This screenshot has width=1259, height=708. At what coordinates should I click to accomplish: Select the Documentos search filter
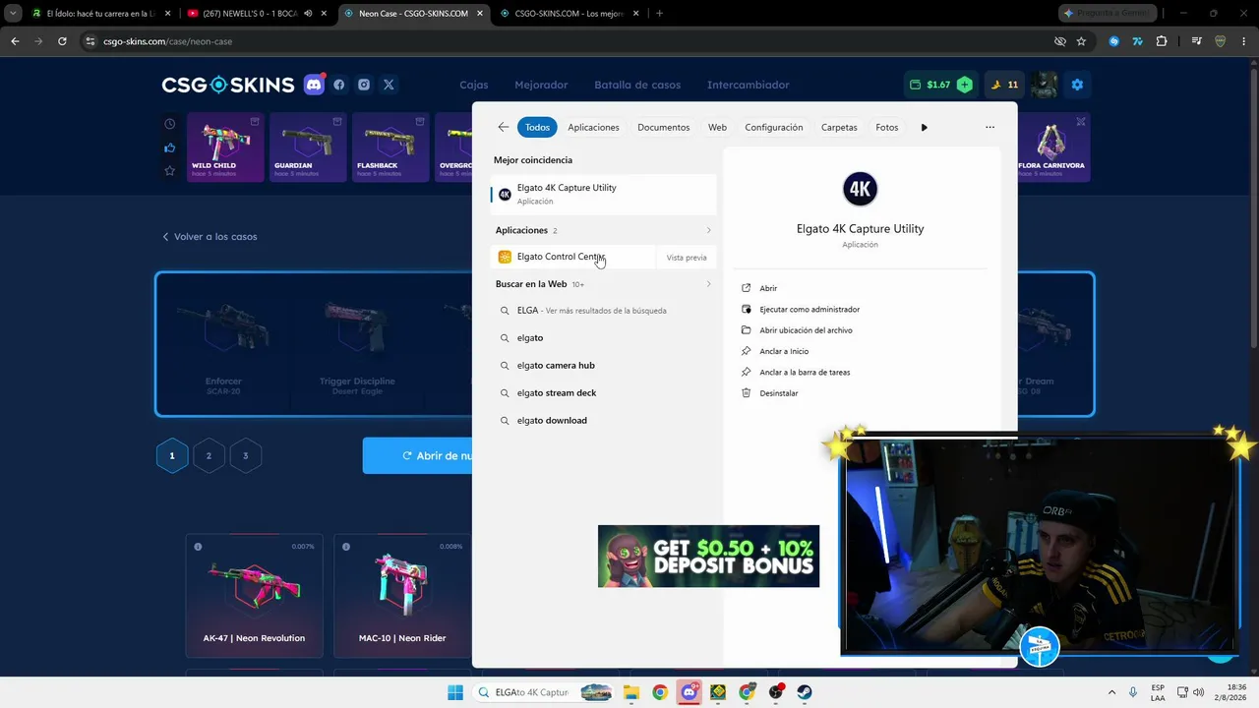point(663,127)
